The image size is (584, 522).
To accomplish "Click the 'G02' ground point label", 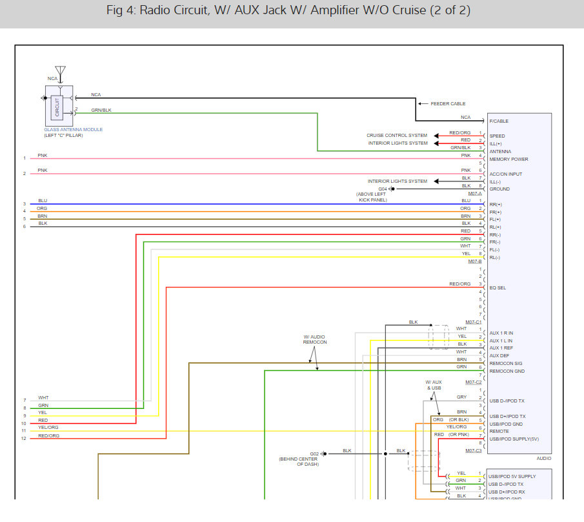I will coord(314,454).
